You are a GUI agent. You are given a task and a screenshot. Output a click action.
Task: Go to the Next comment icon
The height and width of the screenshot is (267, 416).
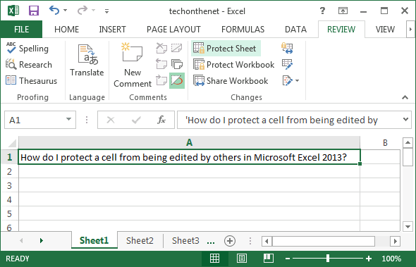[161, 80]
